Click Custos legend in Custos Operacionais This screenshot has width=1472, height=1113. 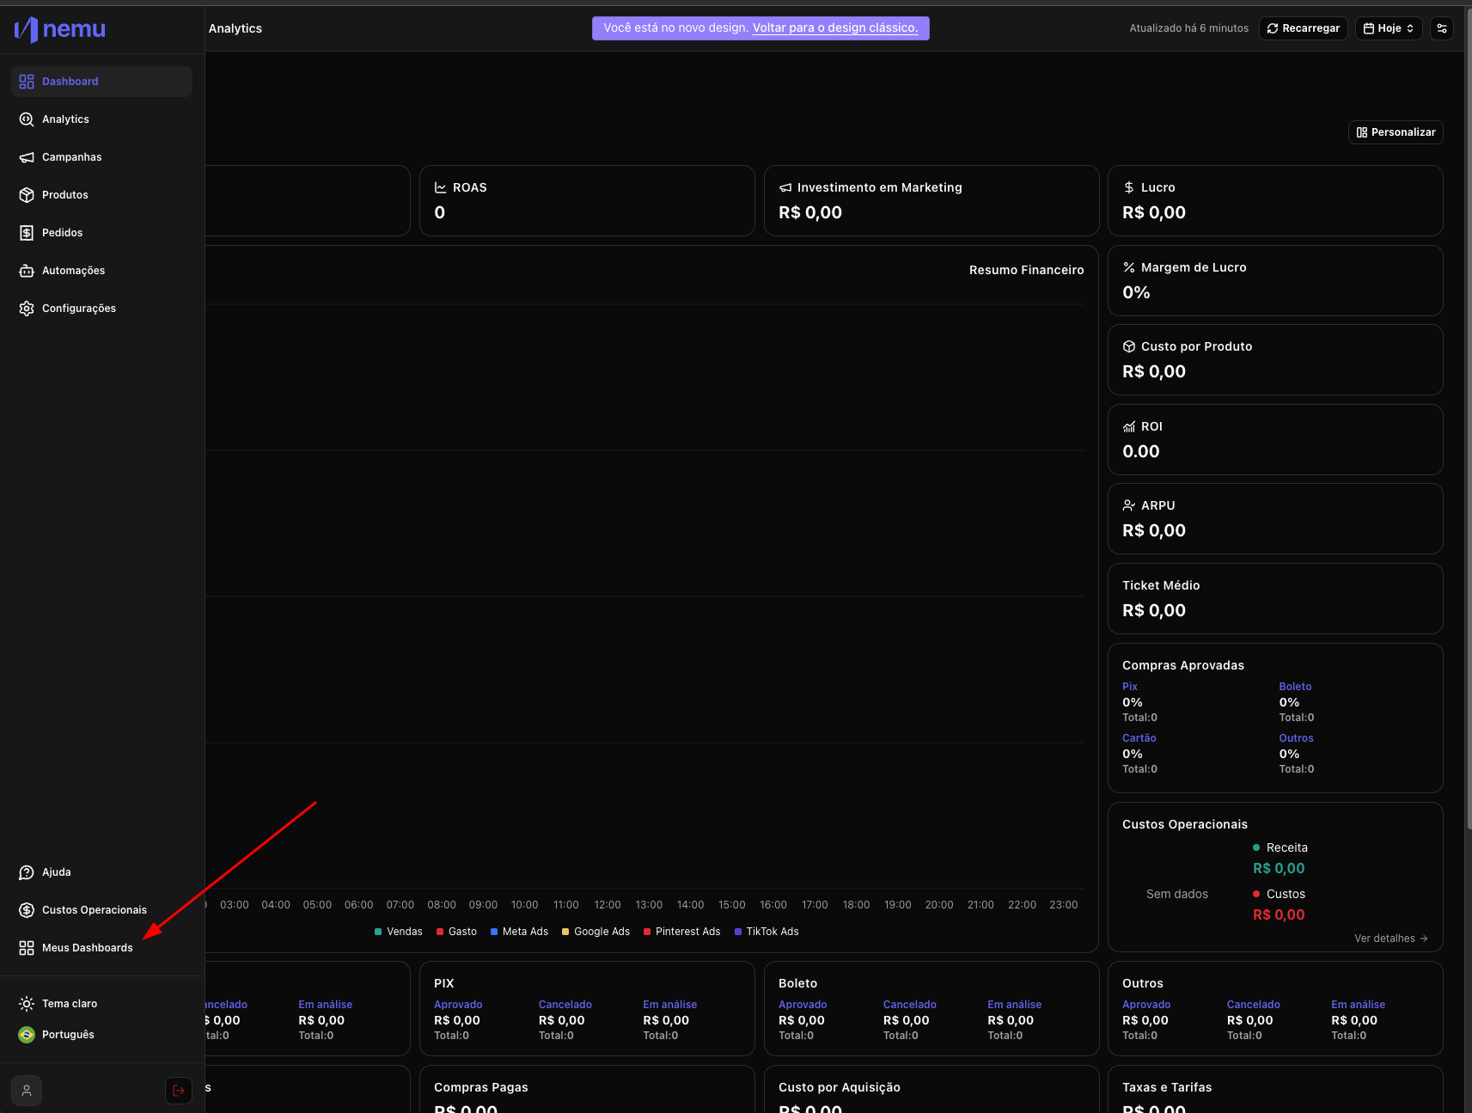click(1280, 894)
